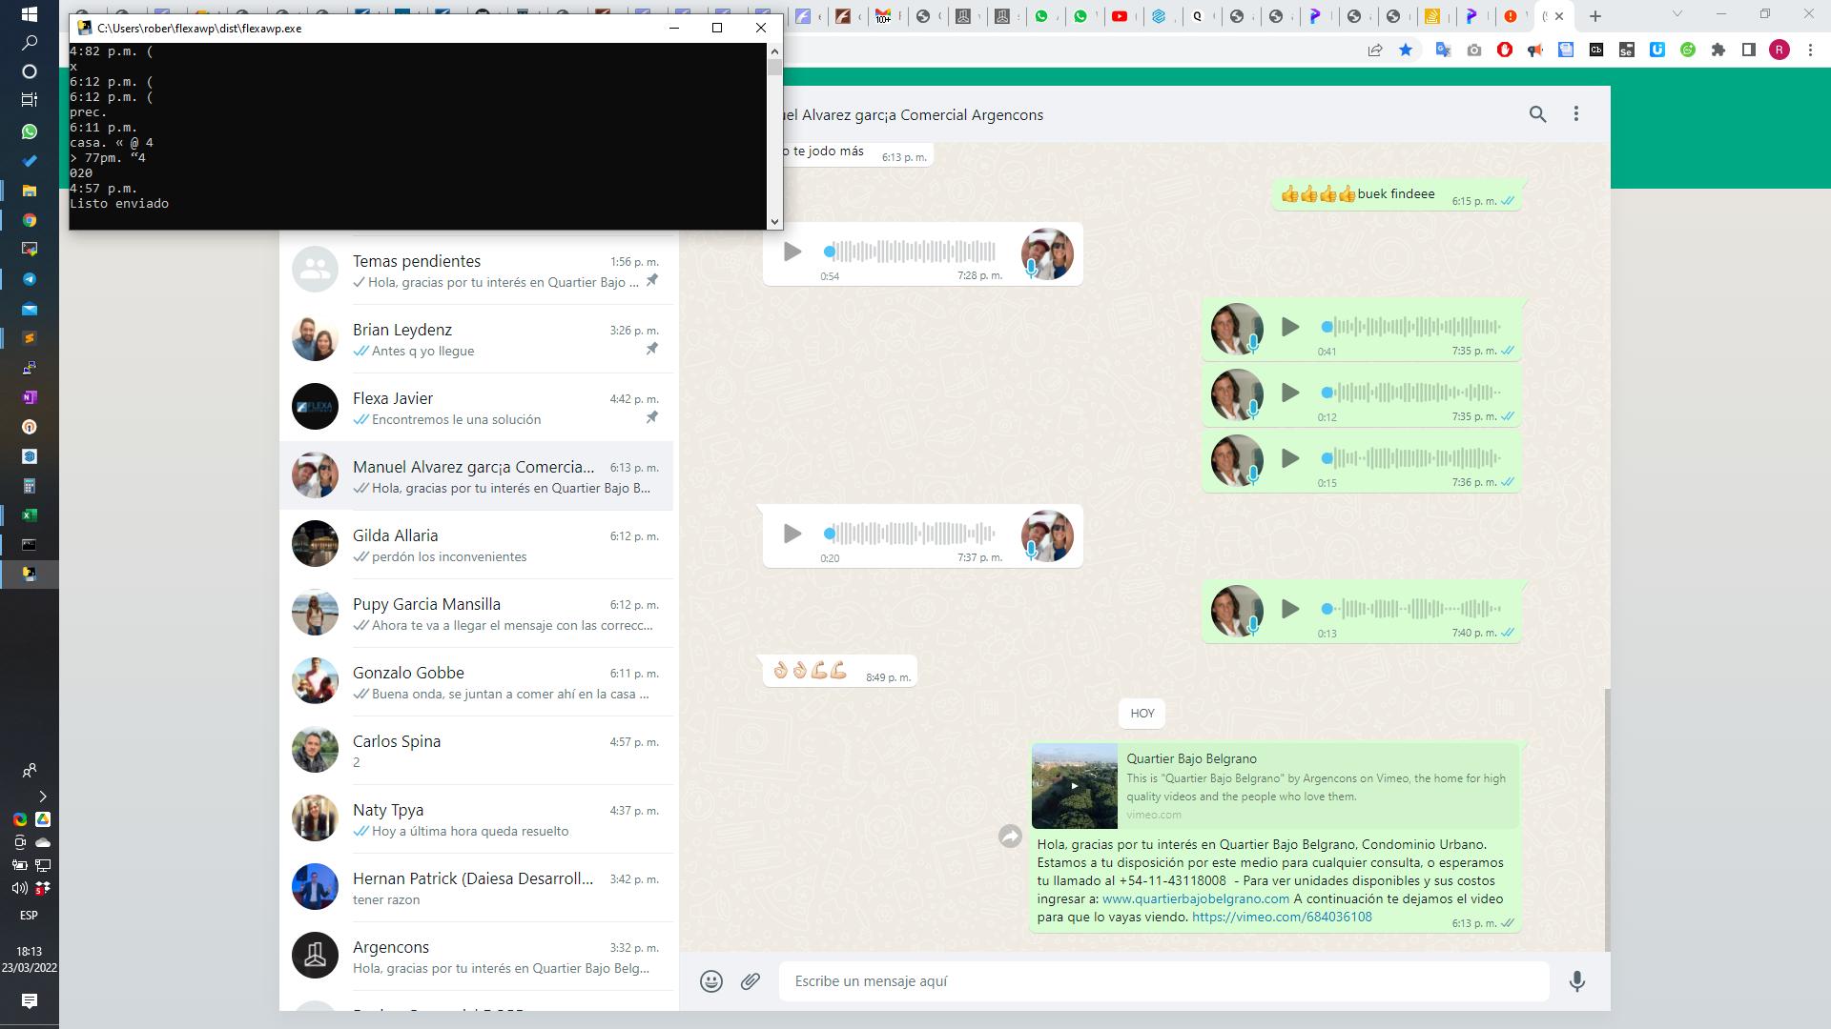Open the Chrome three-dot menu
The image size is (1831, 1029).
1810,50
